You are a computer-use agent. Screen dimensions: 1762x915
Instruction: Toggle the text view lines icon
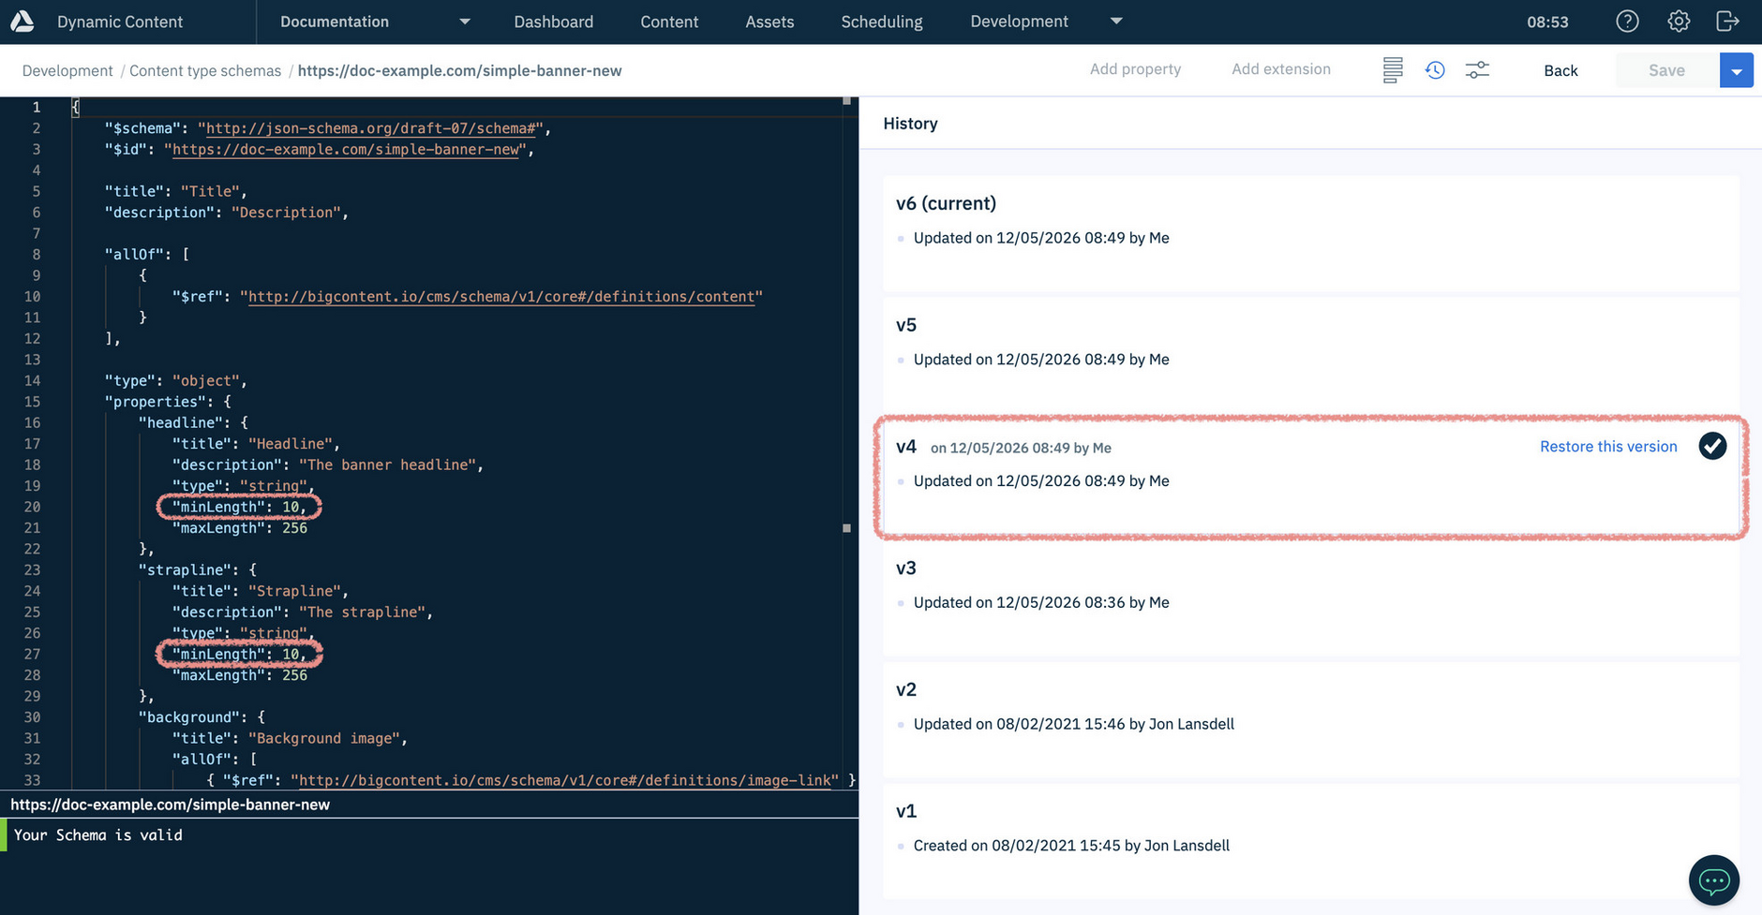(x=1393, y=70)
